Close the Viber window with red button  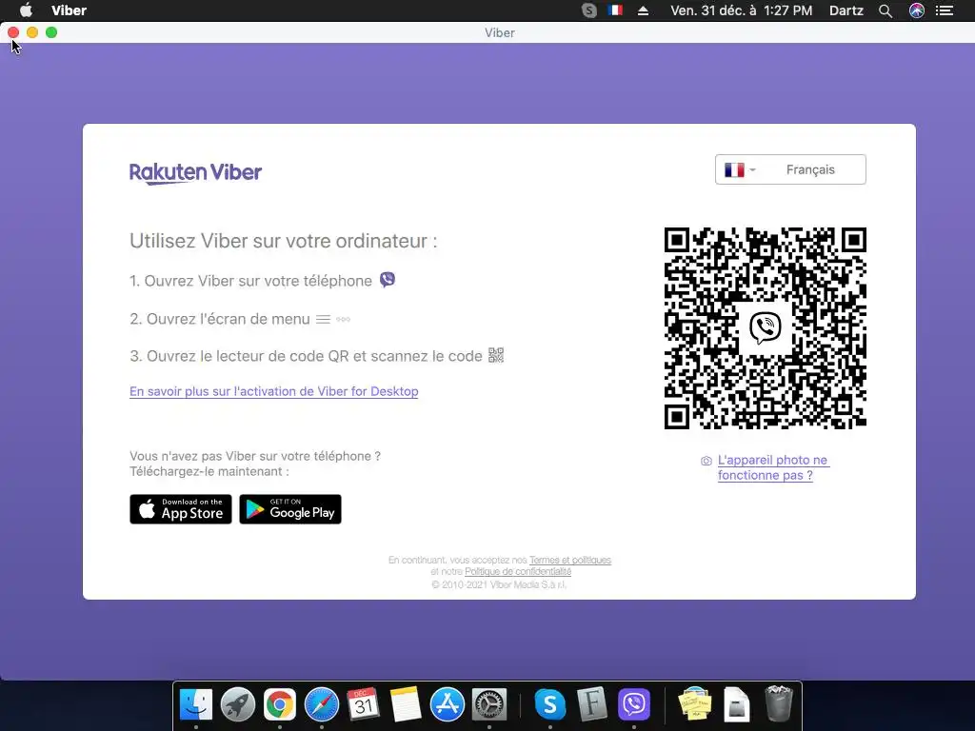13,32
